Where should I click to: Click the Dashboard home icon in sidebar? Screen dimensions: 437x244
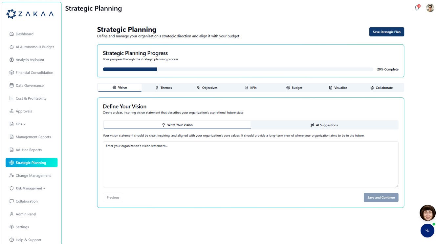click(x=11, y=34)
